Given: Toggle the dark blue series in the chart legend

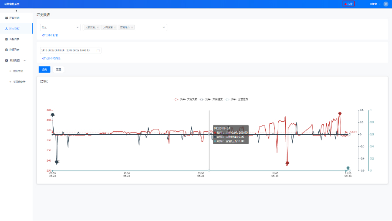Looking at the screenshot, I should pyautogui.click(x=211, y=99).
